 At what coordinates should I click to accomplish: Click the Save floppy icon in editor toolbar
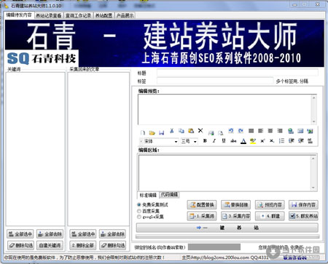[162, 132]
